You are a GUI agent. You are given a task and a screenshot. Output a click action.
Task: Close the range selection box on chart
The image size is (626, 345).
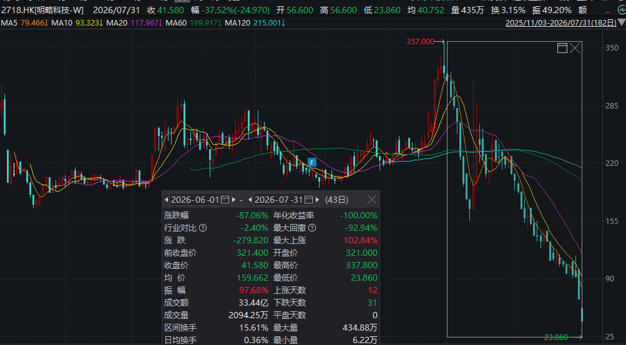coord(575,48)
